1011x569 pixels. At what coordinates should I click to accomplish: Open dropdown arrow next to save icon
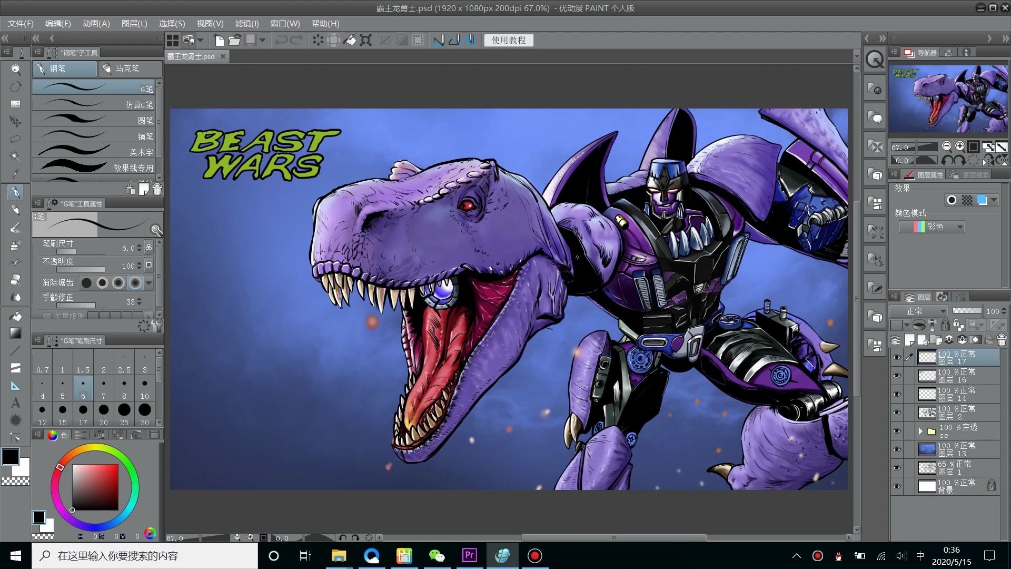pos(262,41)
